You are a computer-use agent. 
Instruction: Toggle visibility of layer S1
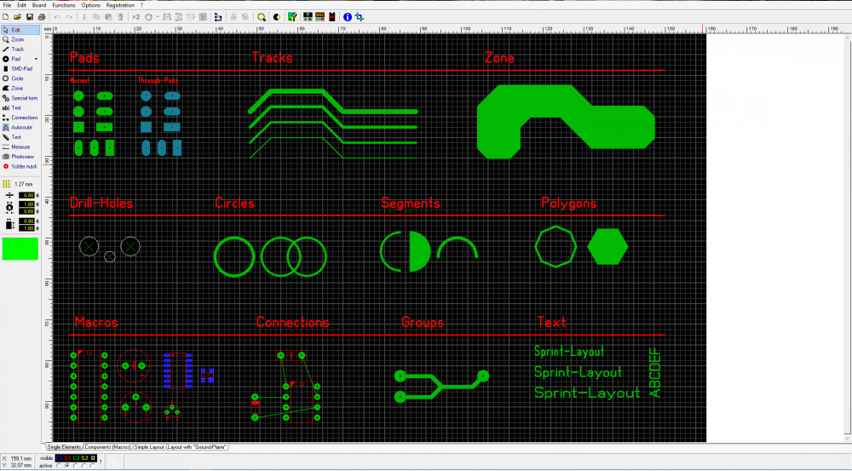(x=67, y=458)
